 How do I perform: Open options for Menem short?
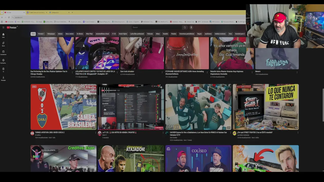coord(297,72)
